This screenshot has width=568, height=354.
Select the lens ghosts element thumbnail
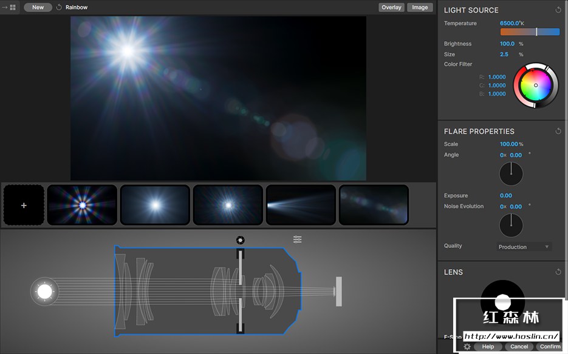[374, 205]
